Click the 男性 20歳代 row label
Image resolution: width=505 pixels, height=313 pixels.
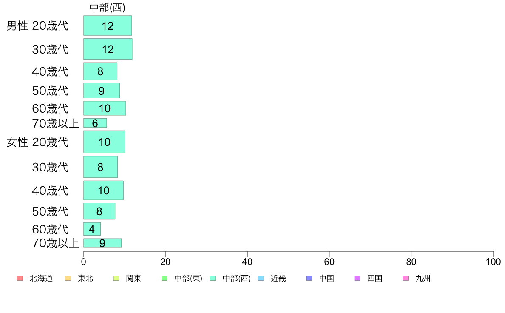point(37,26)
